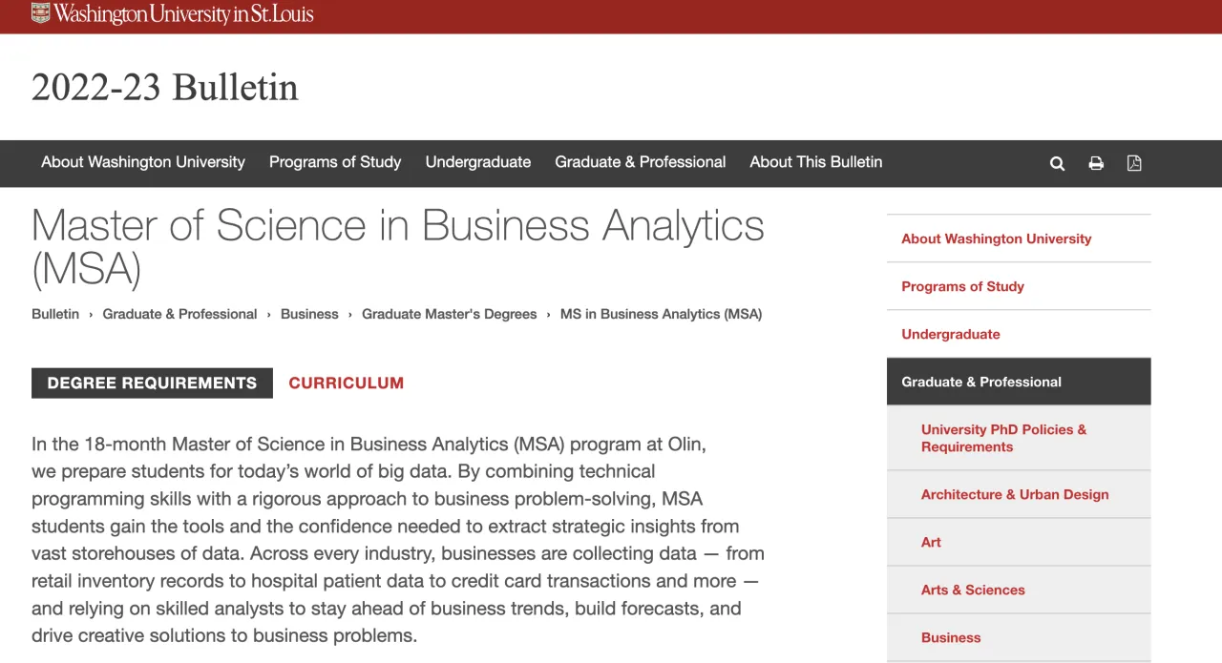Click the 2022-23 Bulletin title

[165, 87]
